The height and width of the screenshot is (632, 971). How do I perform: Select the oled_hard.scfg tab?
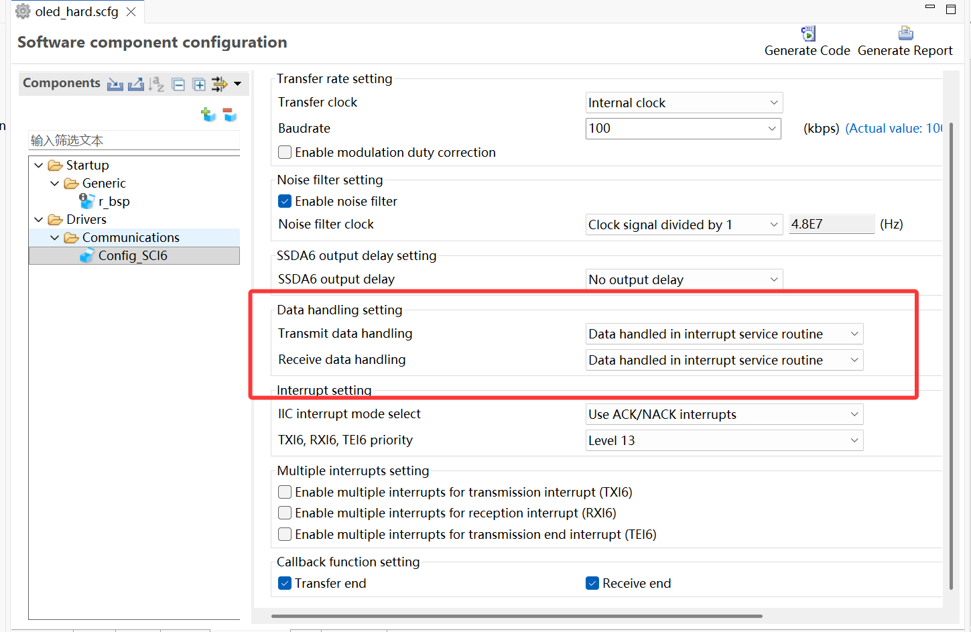tap(77, 11)
